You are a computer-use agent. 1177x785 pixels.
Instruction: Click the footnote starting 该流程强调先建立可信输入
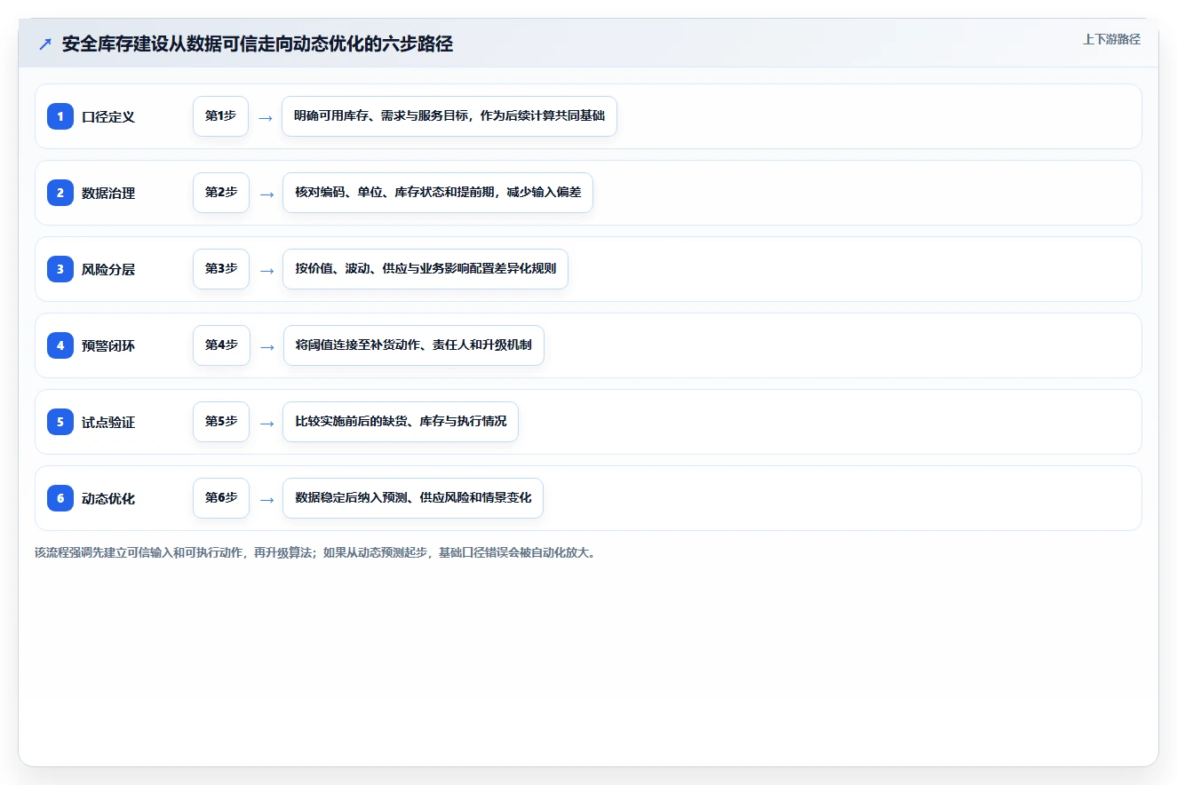coord(315,552)
